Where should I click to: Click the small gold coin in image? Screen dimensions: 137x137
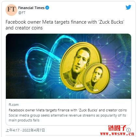[96, 79]
